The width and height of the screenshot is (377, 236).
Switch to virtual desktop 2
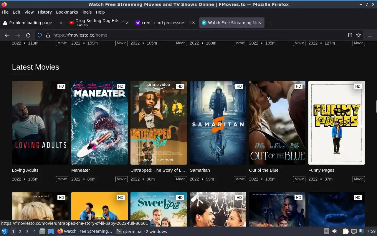[20, 232]
